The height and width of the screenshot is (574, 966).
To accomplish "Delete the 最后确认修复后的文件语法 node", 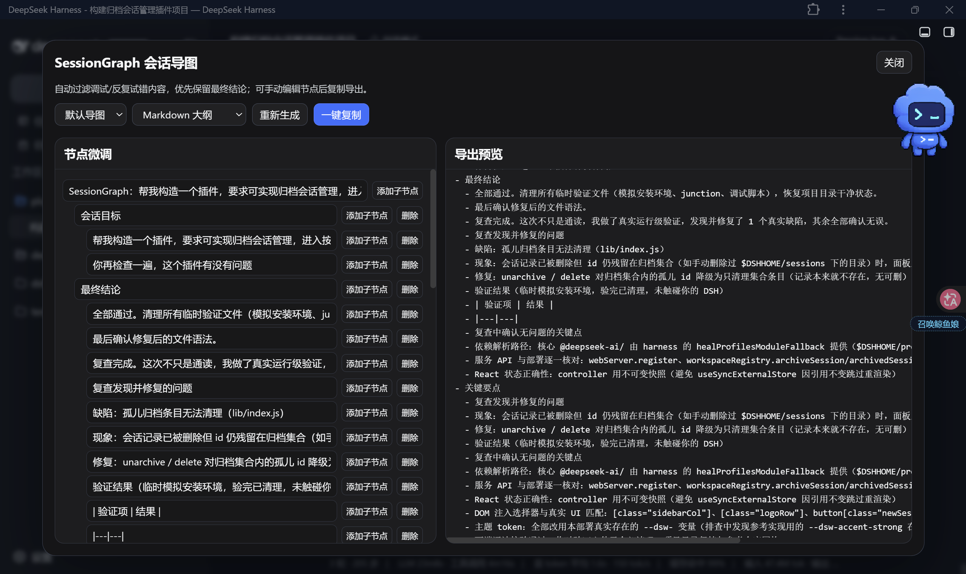I will pyautogui.click(x=410, y=338).
